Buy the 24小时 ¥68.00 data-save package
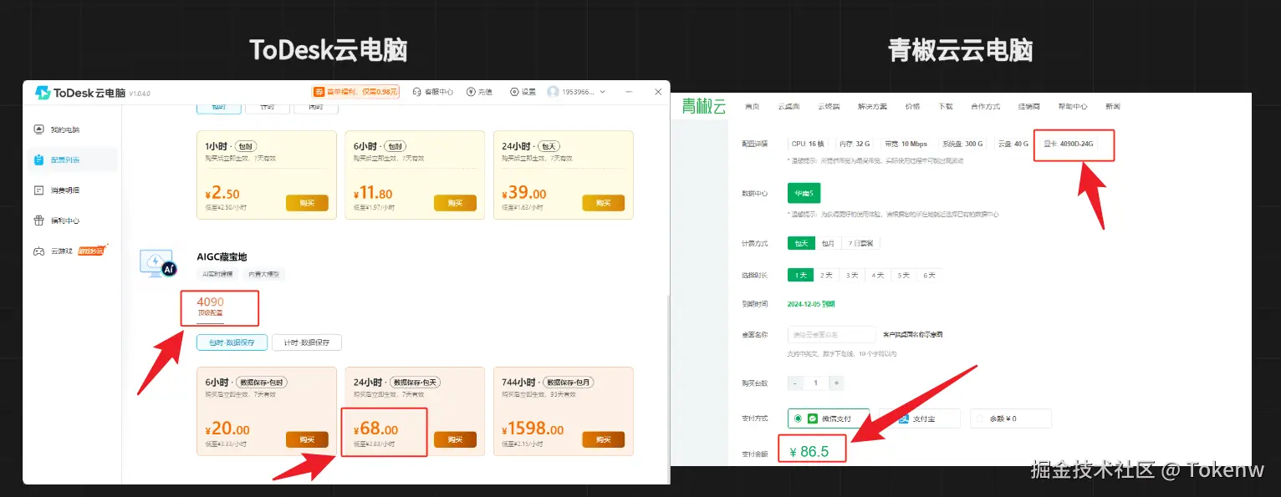Image resolution: width=1281 pixels, height=497 pixels. pyautogui.click(x=455, y=439)
